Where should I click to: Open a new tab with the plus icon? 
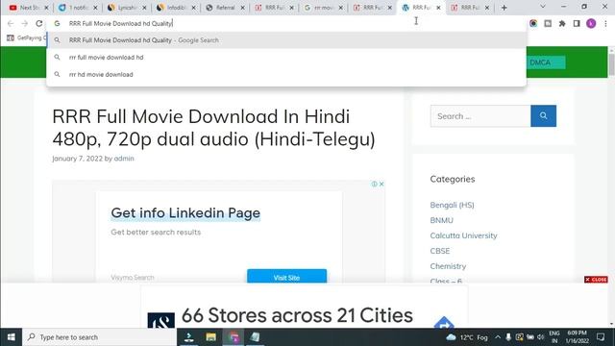(x=504, y=8)
